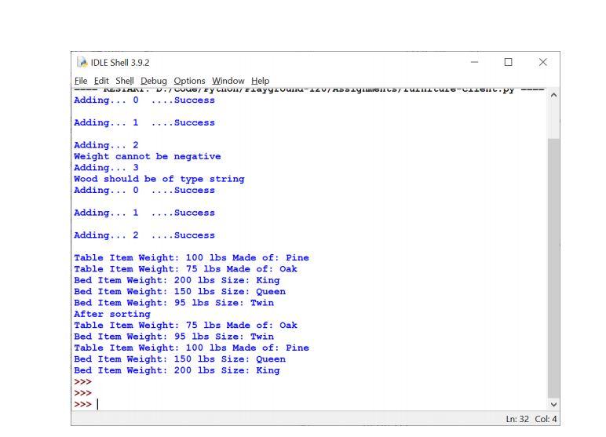Click the 'Weight cannot be negative' line

[x=148, y=156]
